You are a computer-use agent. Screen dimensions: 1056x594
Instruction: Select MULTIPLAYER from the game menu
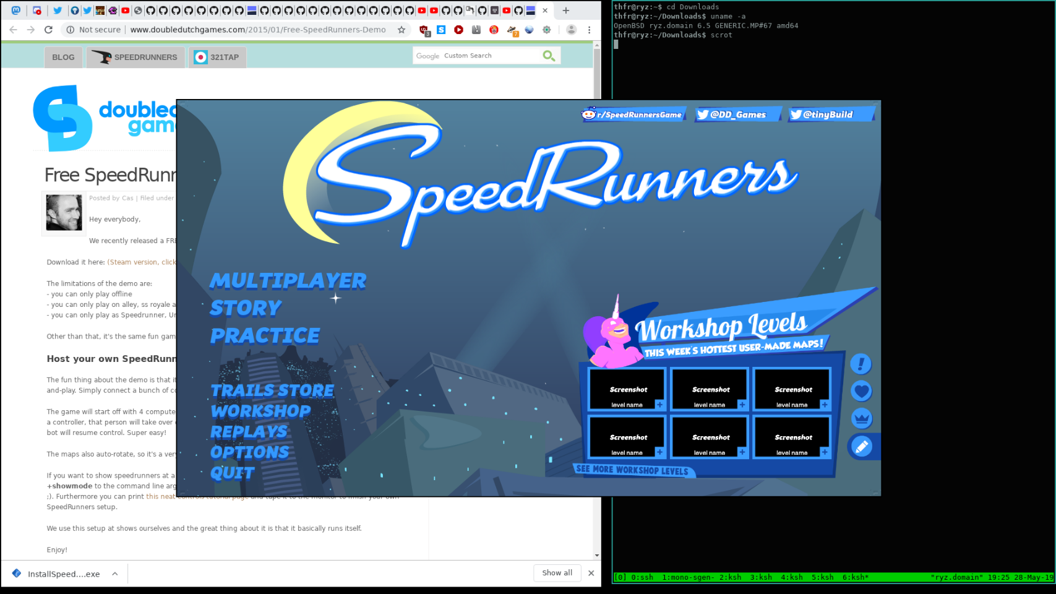tap(288, 282)
